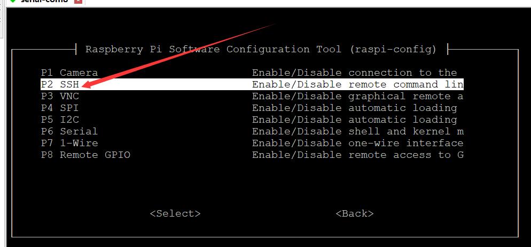Click the shell and kernel messages description
The height and width of the screenshot is (247, 531).
click(x=357, y=131)
